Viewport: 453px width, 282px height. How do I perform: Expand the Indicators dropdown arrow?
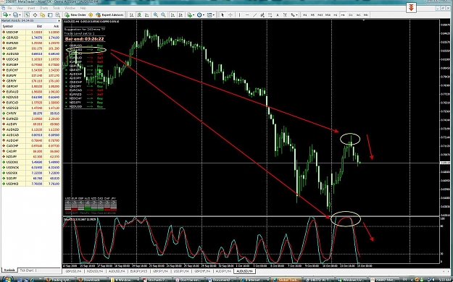point(194,14)
